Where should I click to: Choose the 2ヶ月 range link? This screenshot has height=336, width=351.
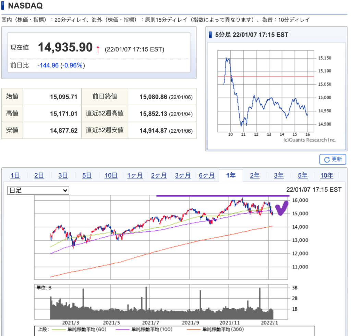tap(159, 176)
